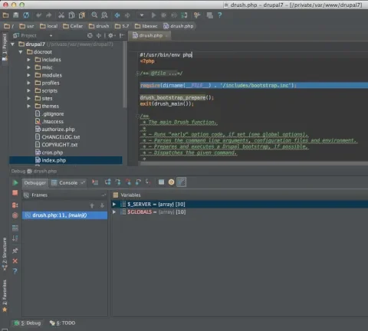Expand the $_SERVER array variable
Screen dimensions: 368x331
(x=114, y=204)
